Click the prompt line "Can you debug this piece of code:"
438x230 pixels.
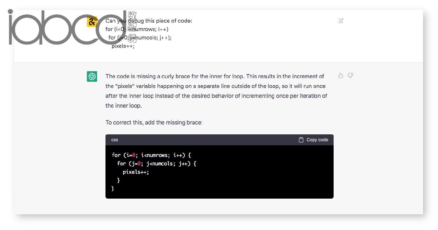point(149,21)
